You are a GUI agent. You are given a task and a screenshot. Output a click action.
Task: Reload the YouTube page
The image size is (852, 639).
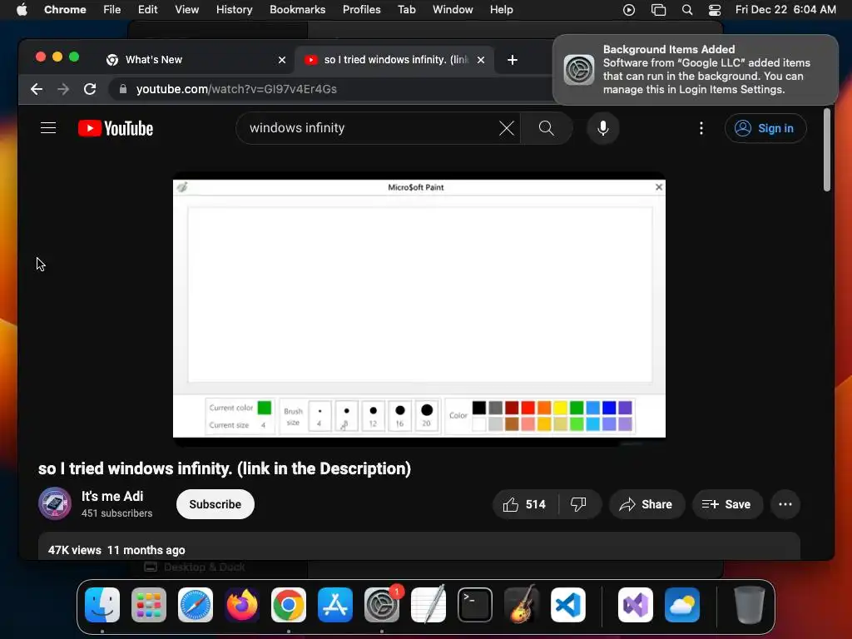(x=90, y=89)
